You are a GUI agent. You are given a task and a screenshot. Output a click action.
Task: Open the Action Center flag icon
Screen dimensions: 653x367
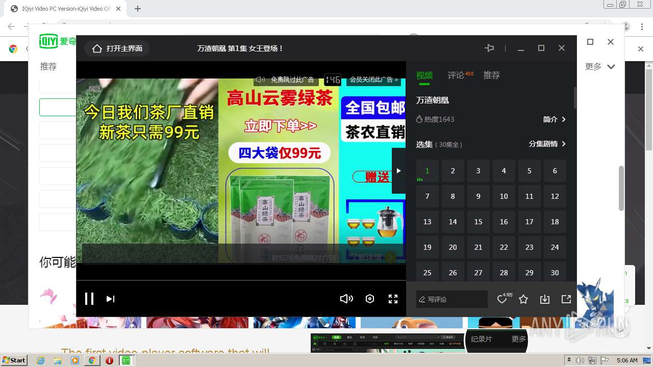pos(604,360)
